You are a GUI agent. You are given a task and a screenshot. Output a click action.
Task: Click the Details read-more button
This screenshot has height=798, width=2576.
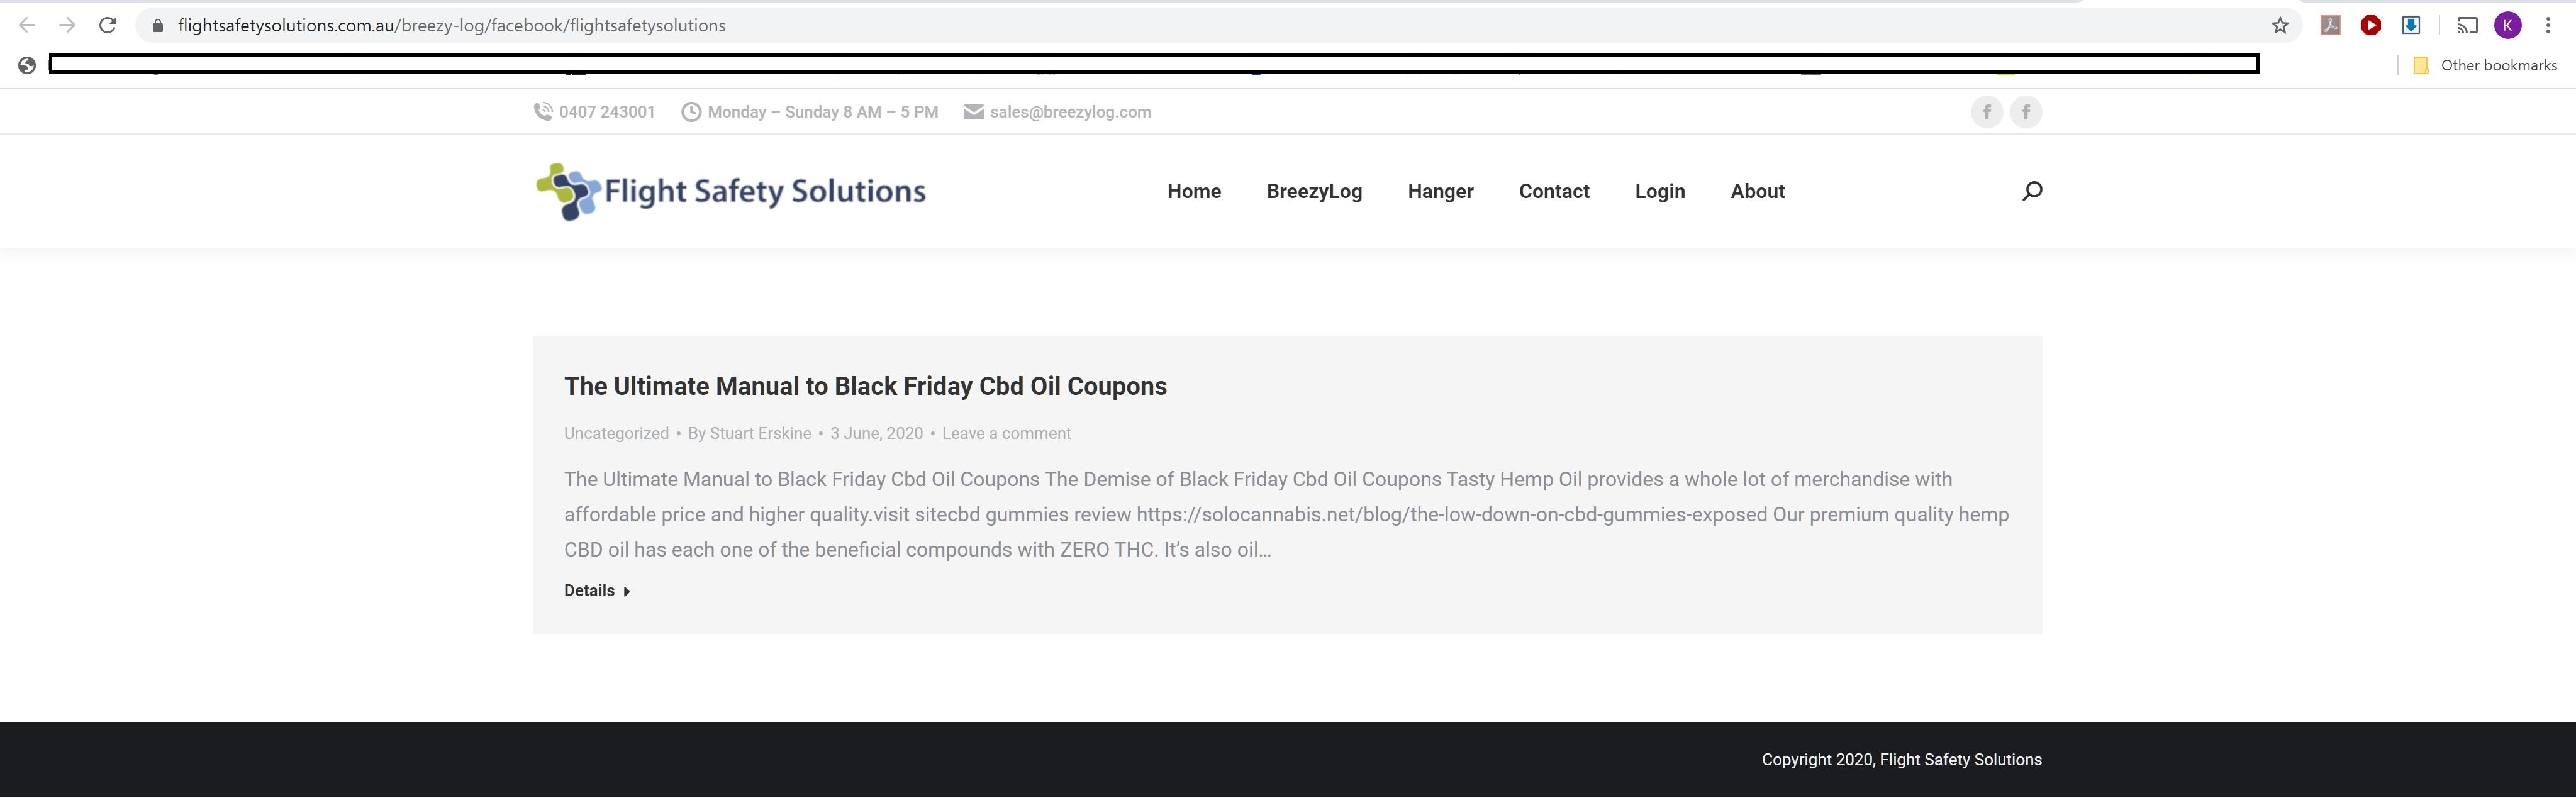pyautogui.click(x=597, y=591)
